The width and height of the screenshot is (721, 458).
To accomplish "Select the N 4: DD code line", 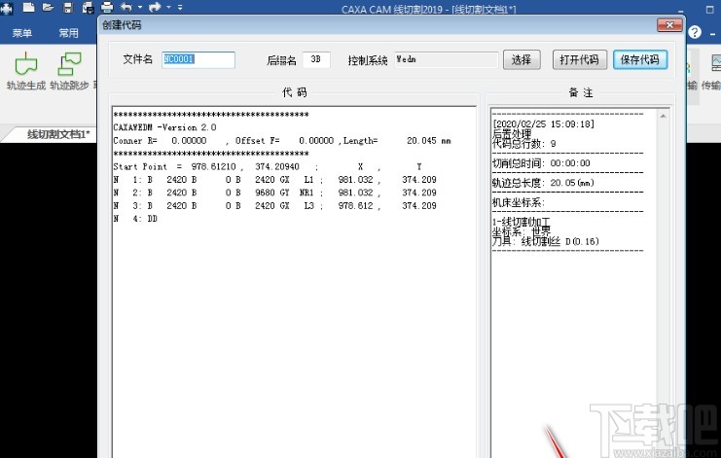I will [135, 219].
